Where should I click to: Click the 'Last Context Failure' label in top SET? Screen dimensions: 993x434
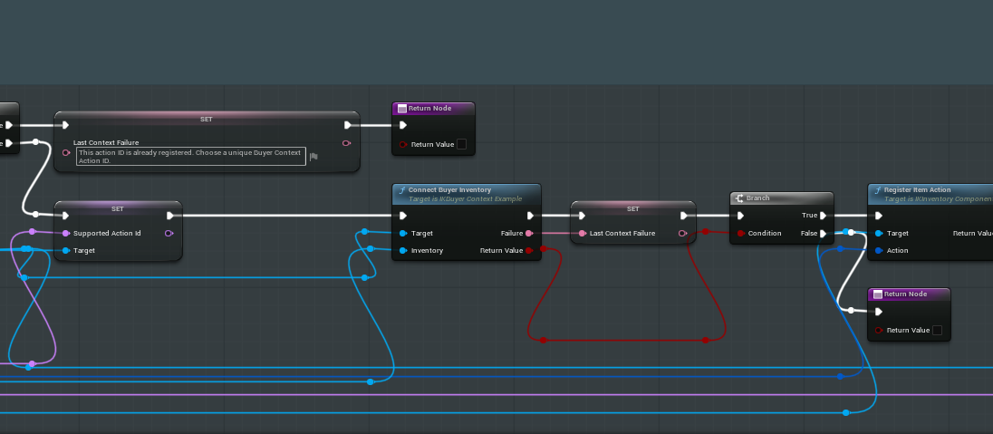[106, 142]
